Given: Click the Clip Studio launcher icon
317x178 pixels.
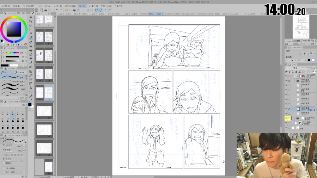Looking at the screenshot, I should point(36,10).
